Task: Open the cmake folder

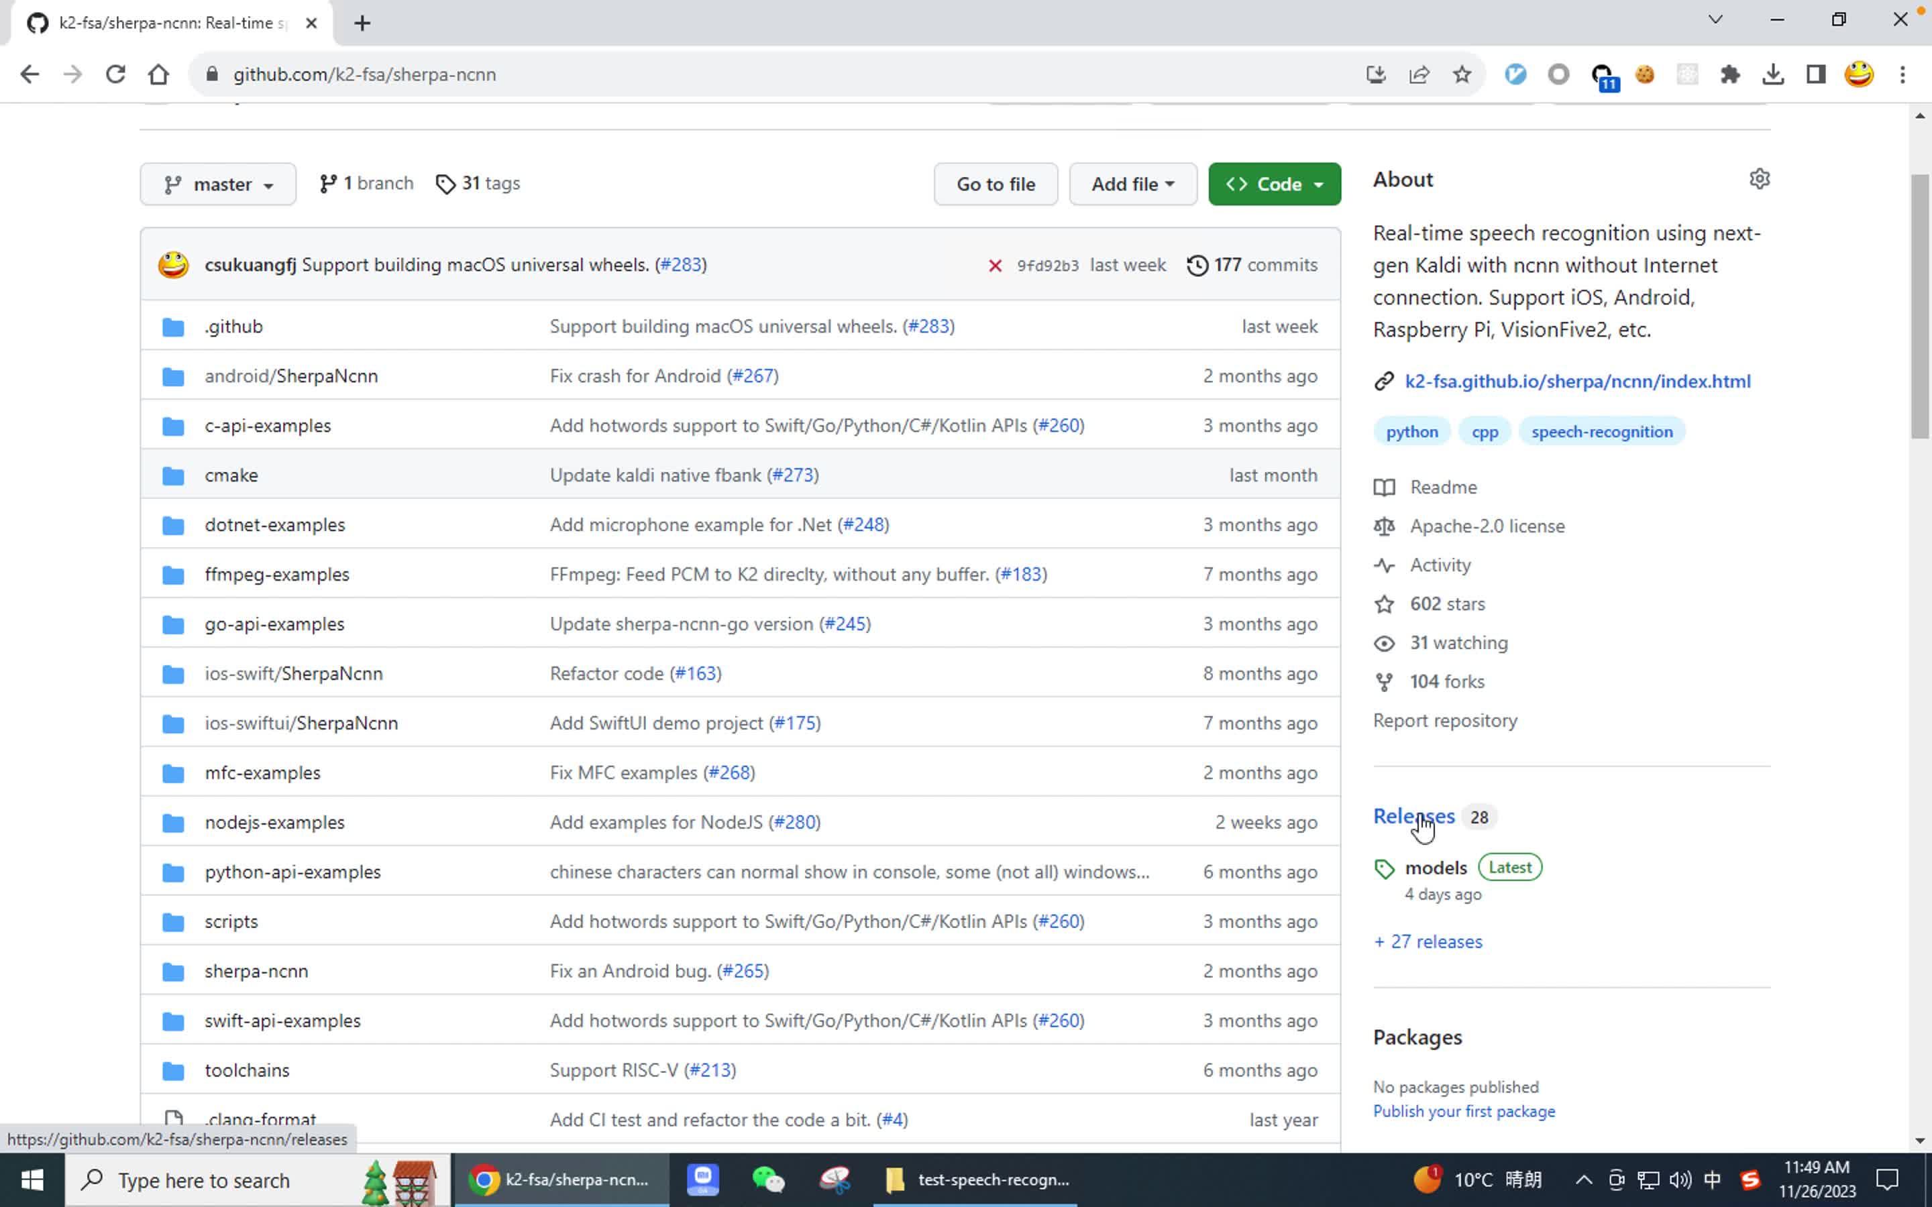Action: click(x=231, y=476)
